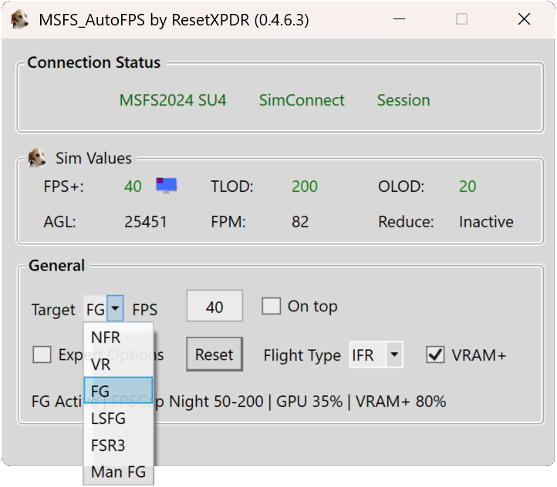The height and width of the screenshot is (487, 557).
Task: Pick the highlighted FG option
Action: click(x=118, y=391)
